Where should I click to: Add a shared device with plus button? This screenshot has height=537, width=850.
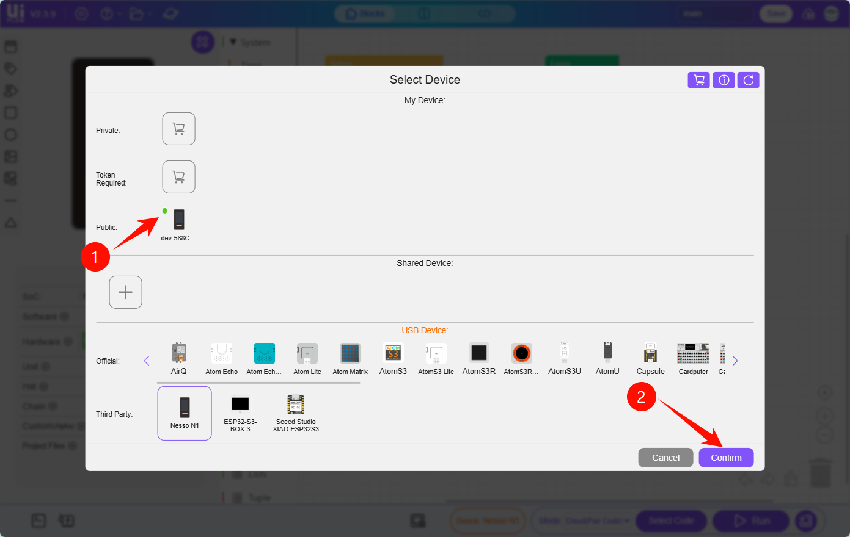click(x=125, y=292)
